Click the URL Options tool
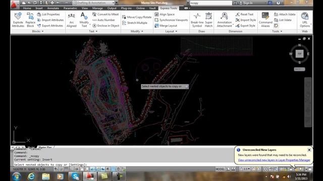The height and width of the screenshot is (181, 323). click(x=305, y=20)
